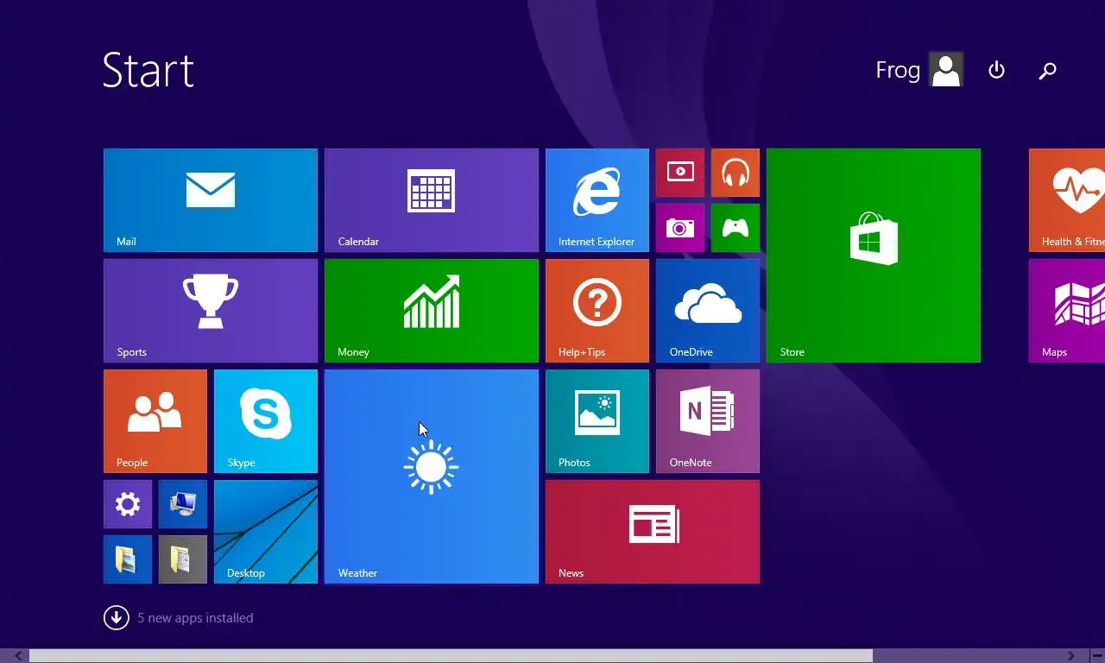Image resolution: width=1105 pixels, height=663 pixels.
Task: Click the scrollbar right arrow
Action: (x=1071, y=656)
